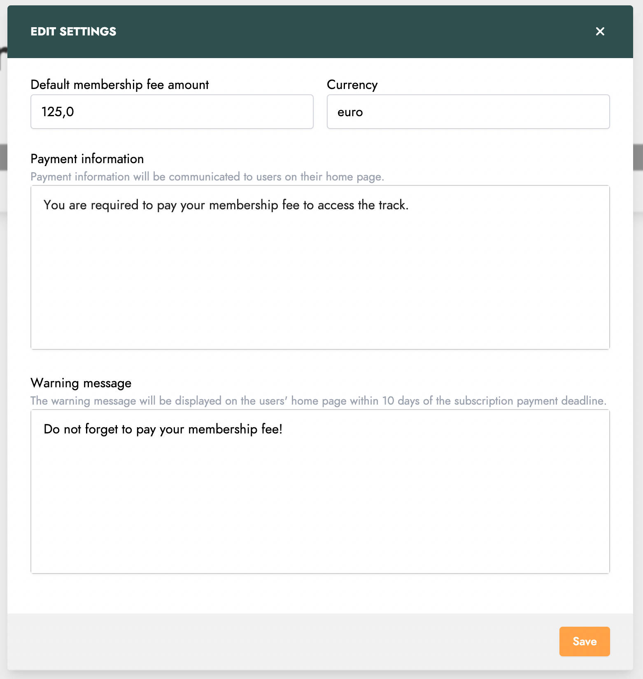Click the "Payment information" heading label
The height and width of the screenshot is (679, 643).
tap(87, 159)
